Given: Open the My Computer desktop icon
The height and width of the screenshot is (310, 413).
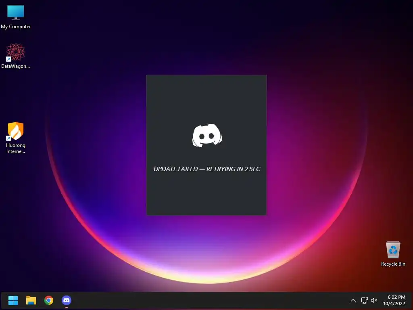Looking at the screenshot, I should click(16, 16).
